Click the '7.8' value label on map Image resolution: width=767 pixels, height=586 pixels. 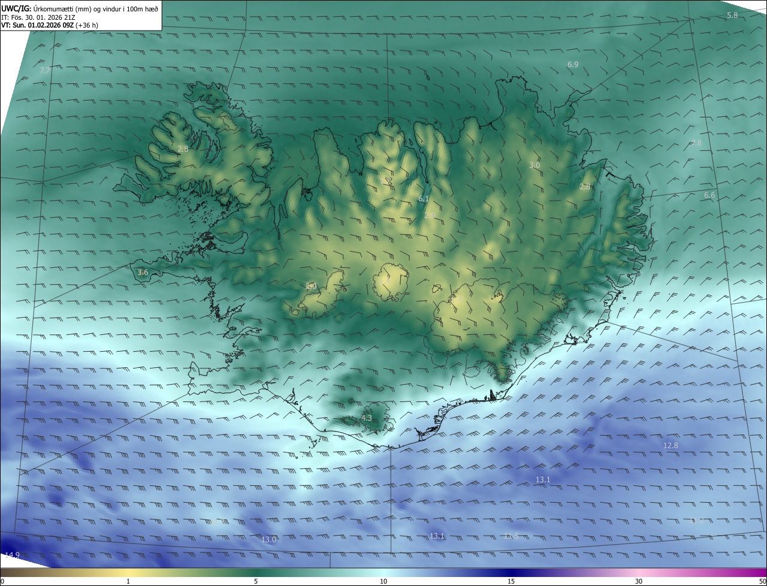[696, 143]
